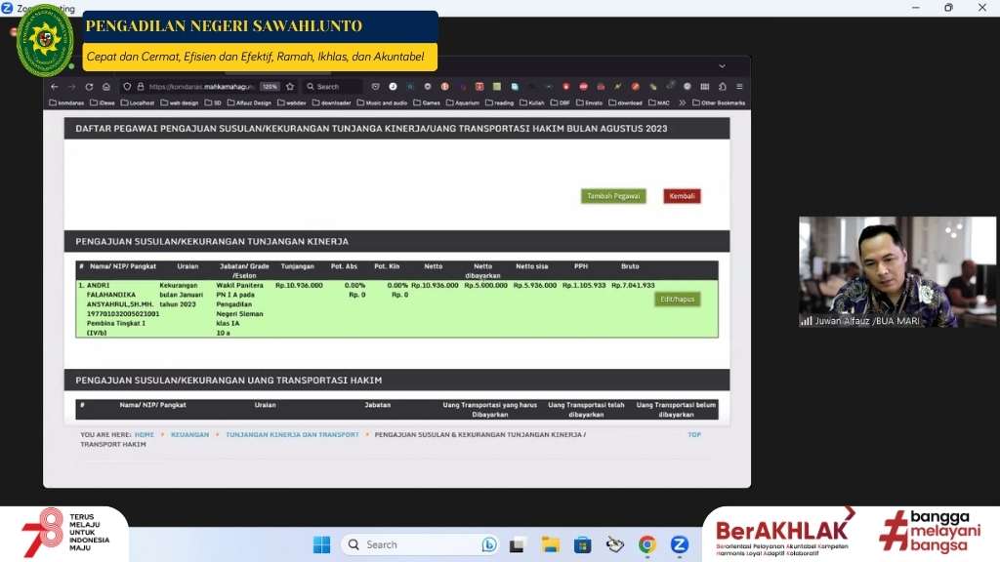This screenshot has height=562, width=1000.
Task: Expand the browser tab list chevron
Action: pyautogui.click(x=722, y=66)
